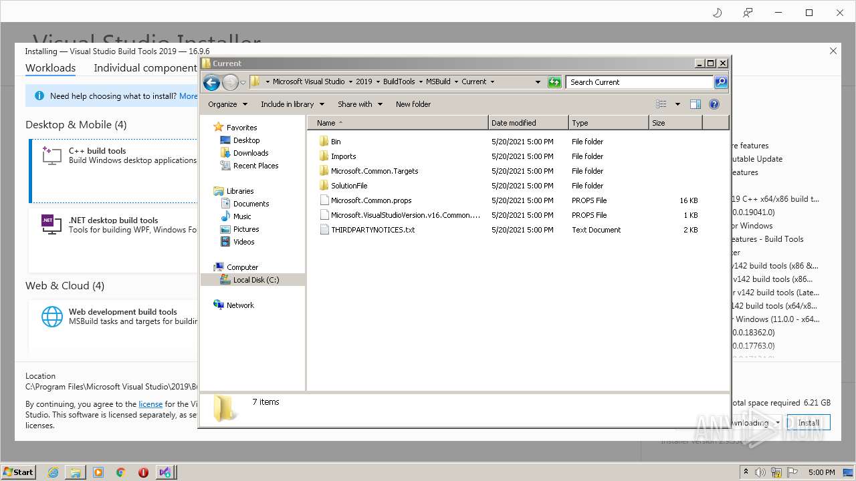
Task: Open Windows Media Player taskbar icon
Action: click(98, 472)
